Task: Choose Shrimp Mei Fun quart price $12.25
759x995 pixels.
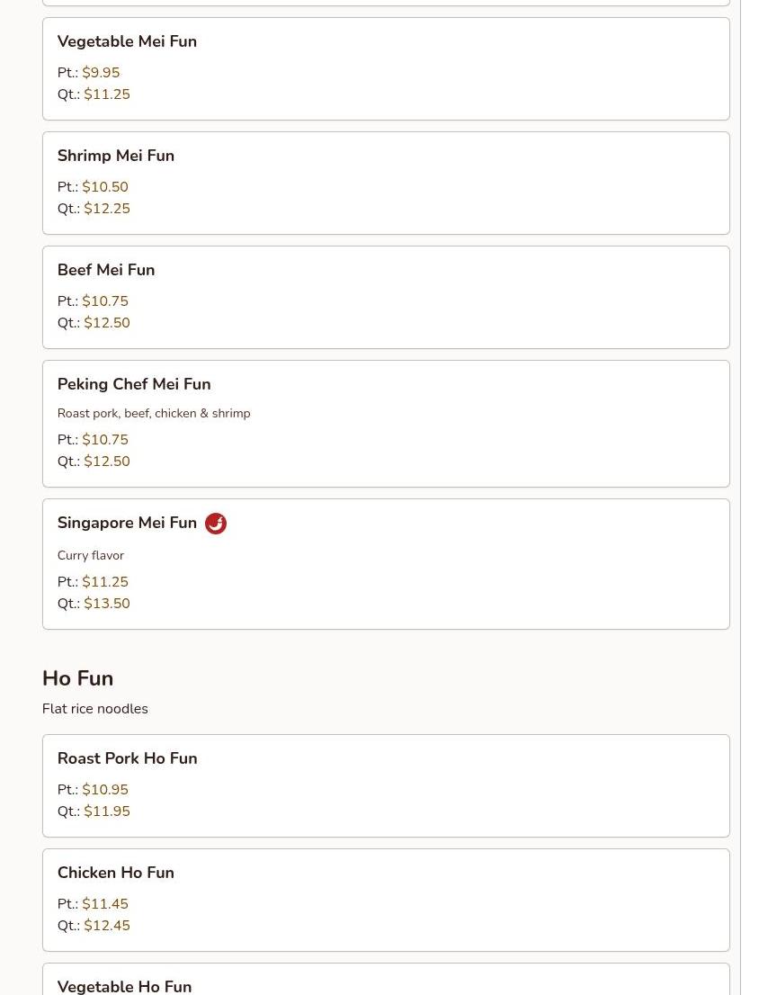Action: point(107,209)
